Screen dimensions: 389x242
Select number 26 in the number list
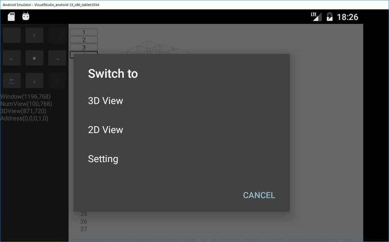pyautogui.click(x=84, y=221)
